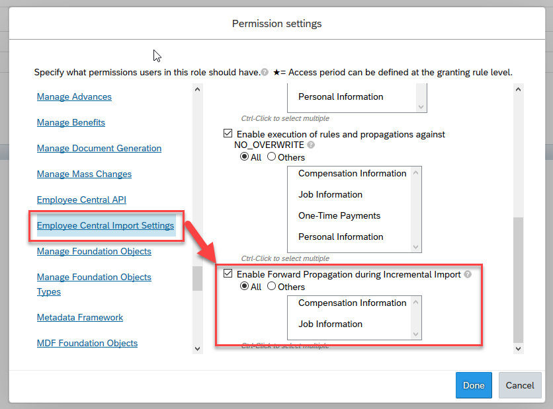Viewport: 553px width, 409px height.
Task: Click left list scrollbar up arrow
Action: tap(198, 89)
